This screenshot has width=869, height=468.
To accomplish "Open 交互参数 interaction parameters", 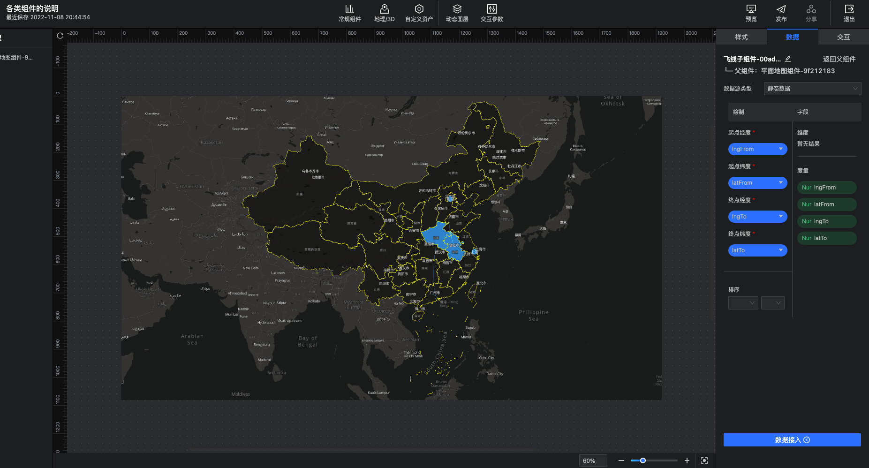I will point(491,13).
